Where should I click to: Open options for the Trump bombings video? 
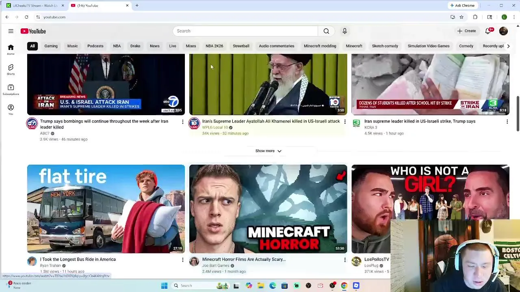[x=182, y=122]
